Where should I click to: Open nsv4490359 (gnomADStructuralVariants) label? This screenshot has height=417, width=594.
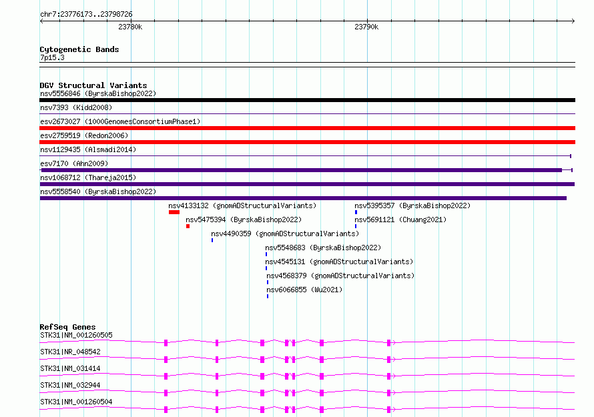tap(285, 234)
